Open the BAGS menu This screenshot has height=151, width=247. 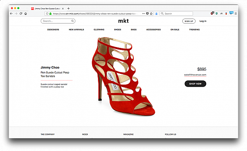[133, 30]
